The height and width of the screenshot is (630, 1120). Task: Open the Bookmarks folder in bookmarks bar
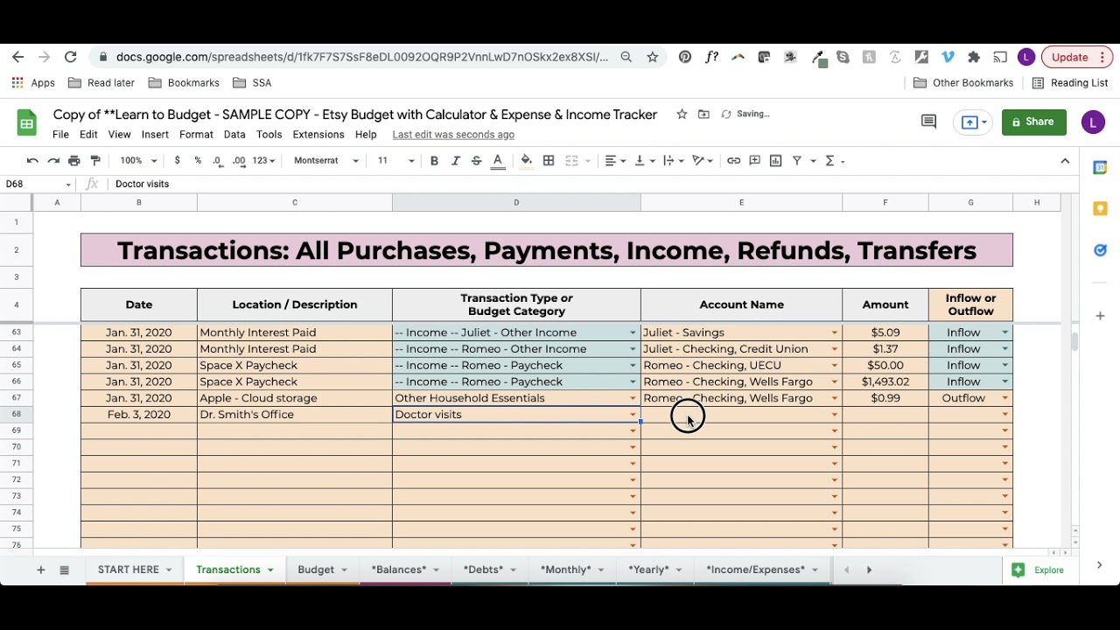[x=185, y=83]
